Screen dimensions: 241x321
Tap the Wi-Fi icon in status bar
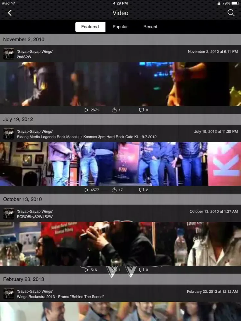coord(13,3)
